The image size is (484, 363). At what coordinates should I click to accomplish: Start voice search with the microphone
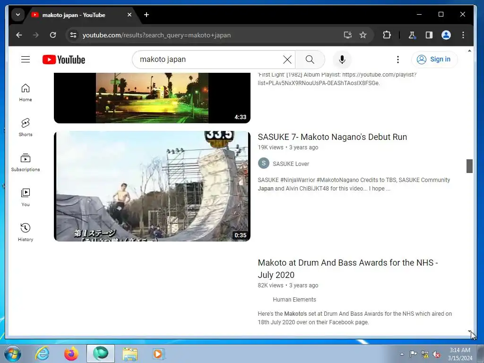tap(342, 60)
